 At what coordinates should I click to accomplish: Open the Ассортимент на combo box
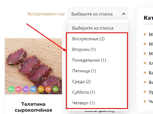tap(98, 14)
